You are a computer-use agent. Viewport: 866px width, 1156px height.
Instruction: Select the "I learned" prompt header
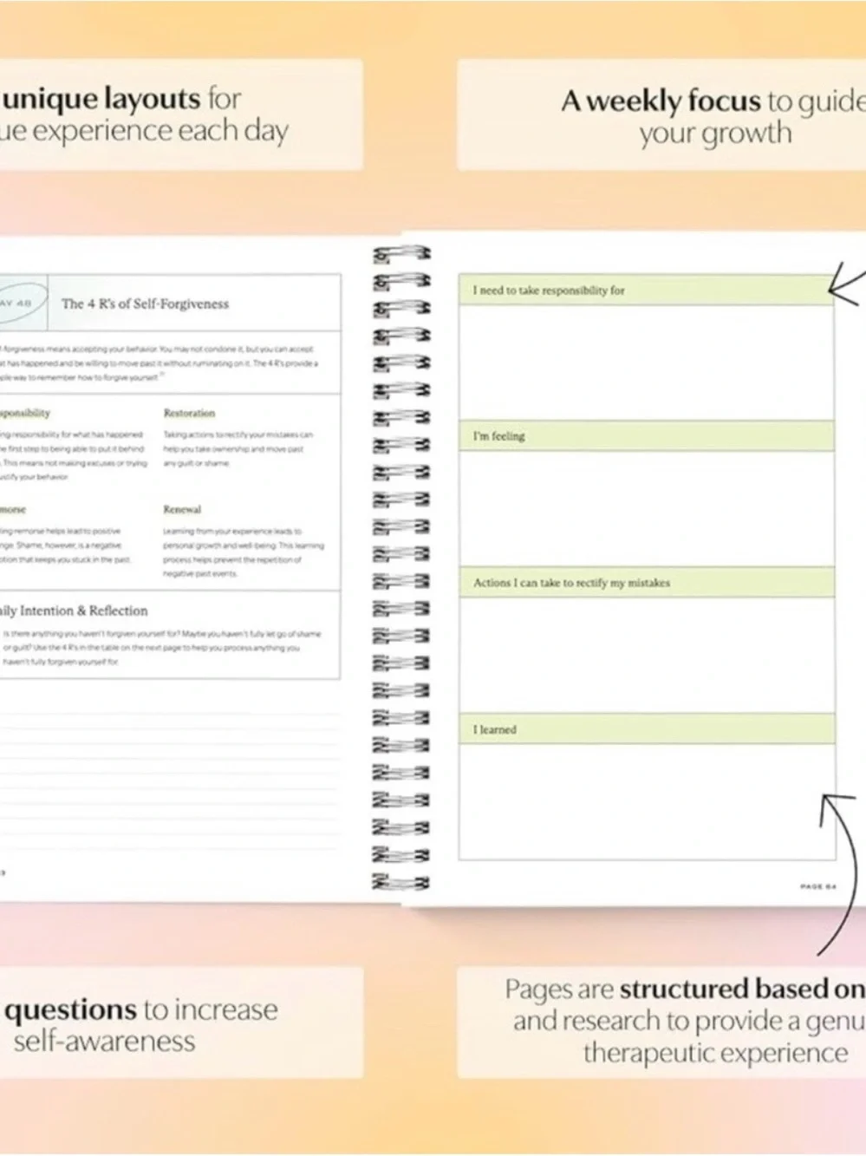pyautogui.click(x=647, y=729)
